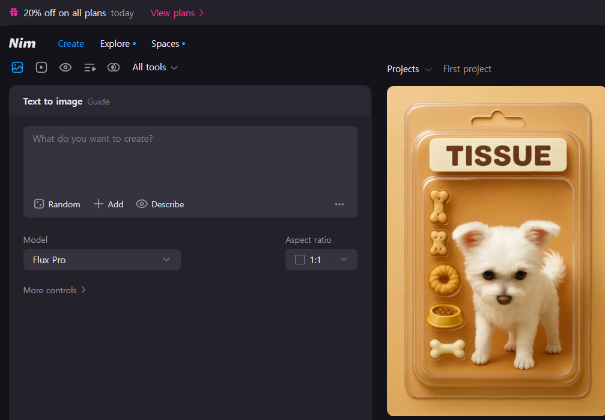Click the View plans link
Viewport: 605px width, 420px height.
pos(177,13)
